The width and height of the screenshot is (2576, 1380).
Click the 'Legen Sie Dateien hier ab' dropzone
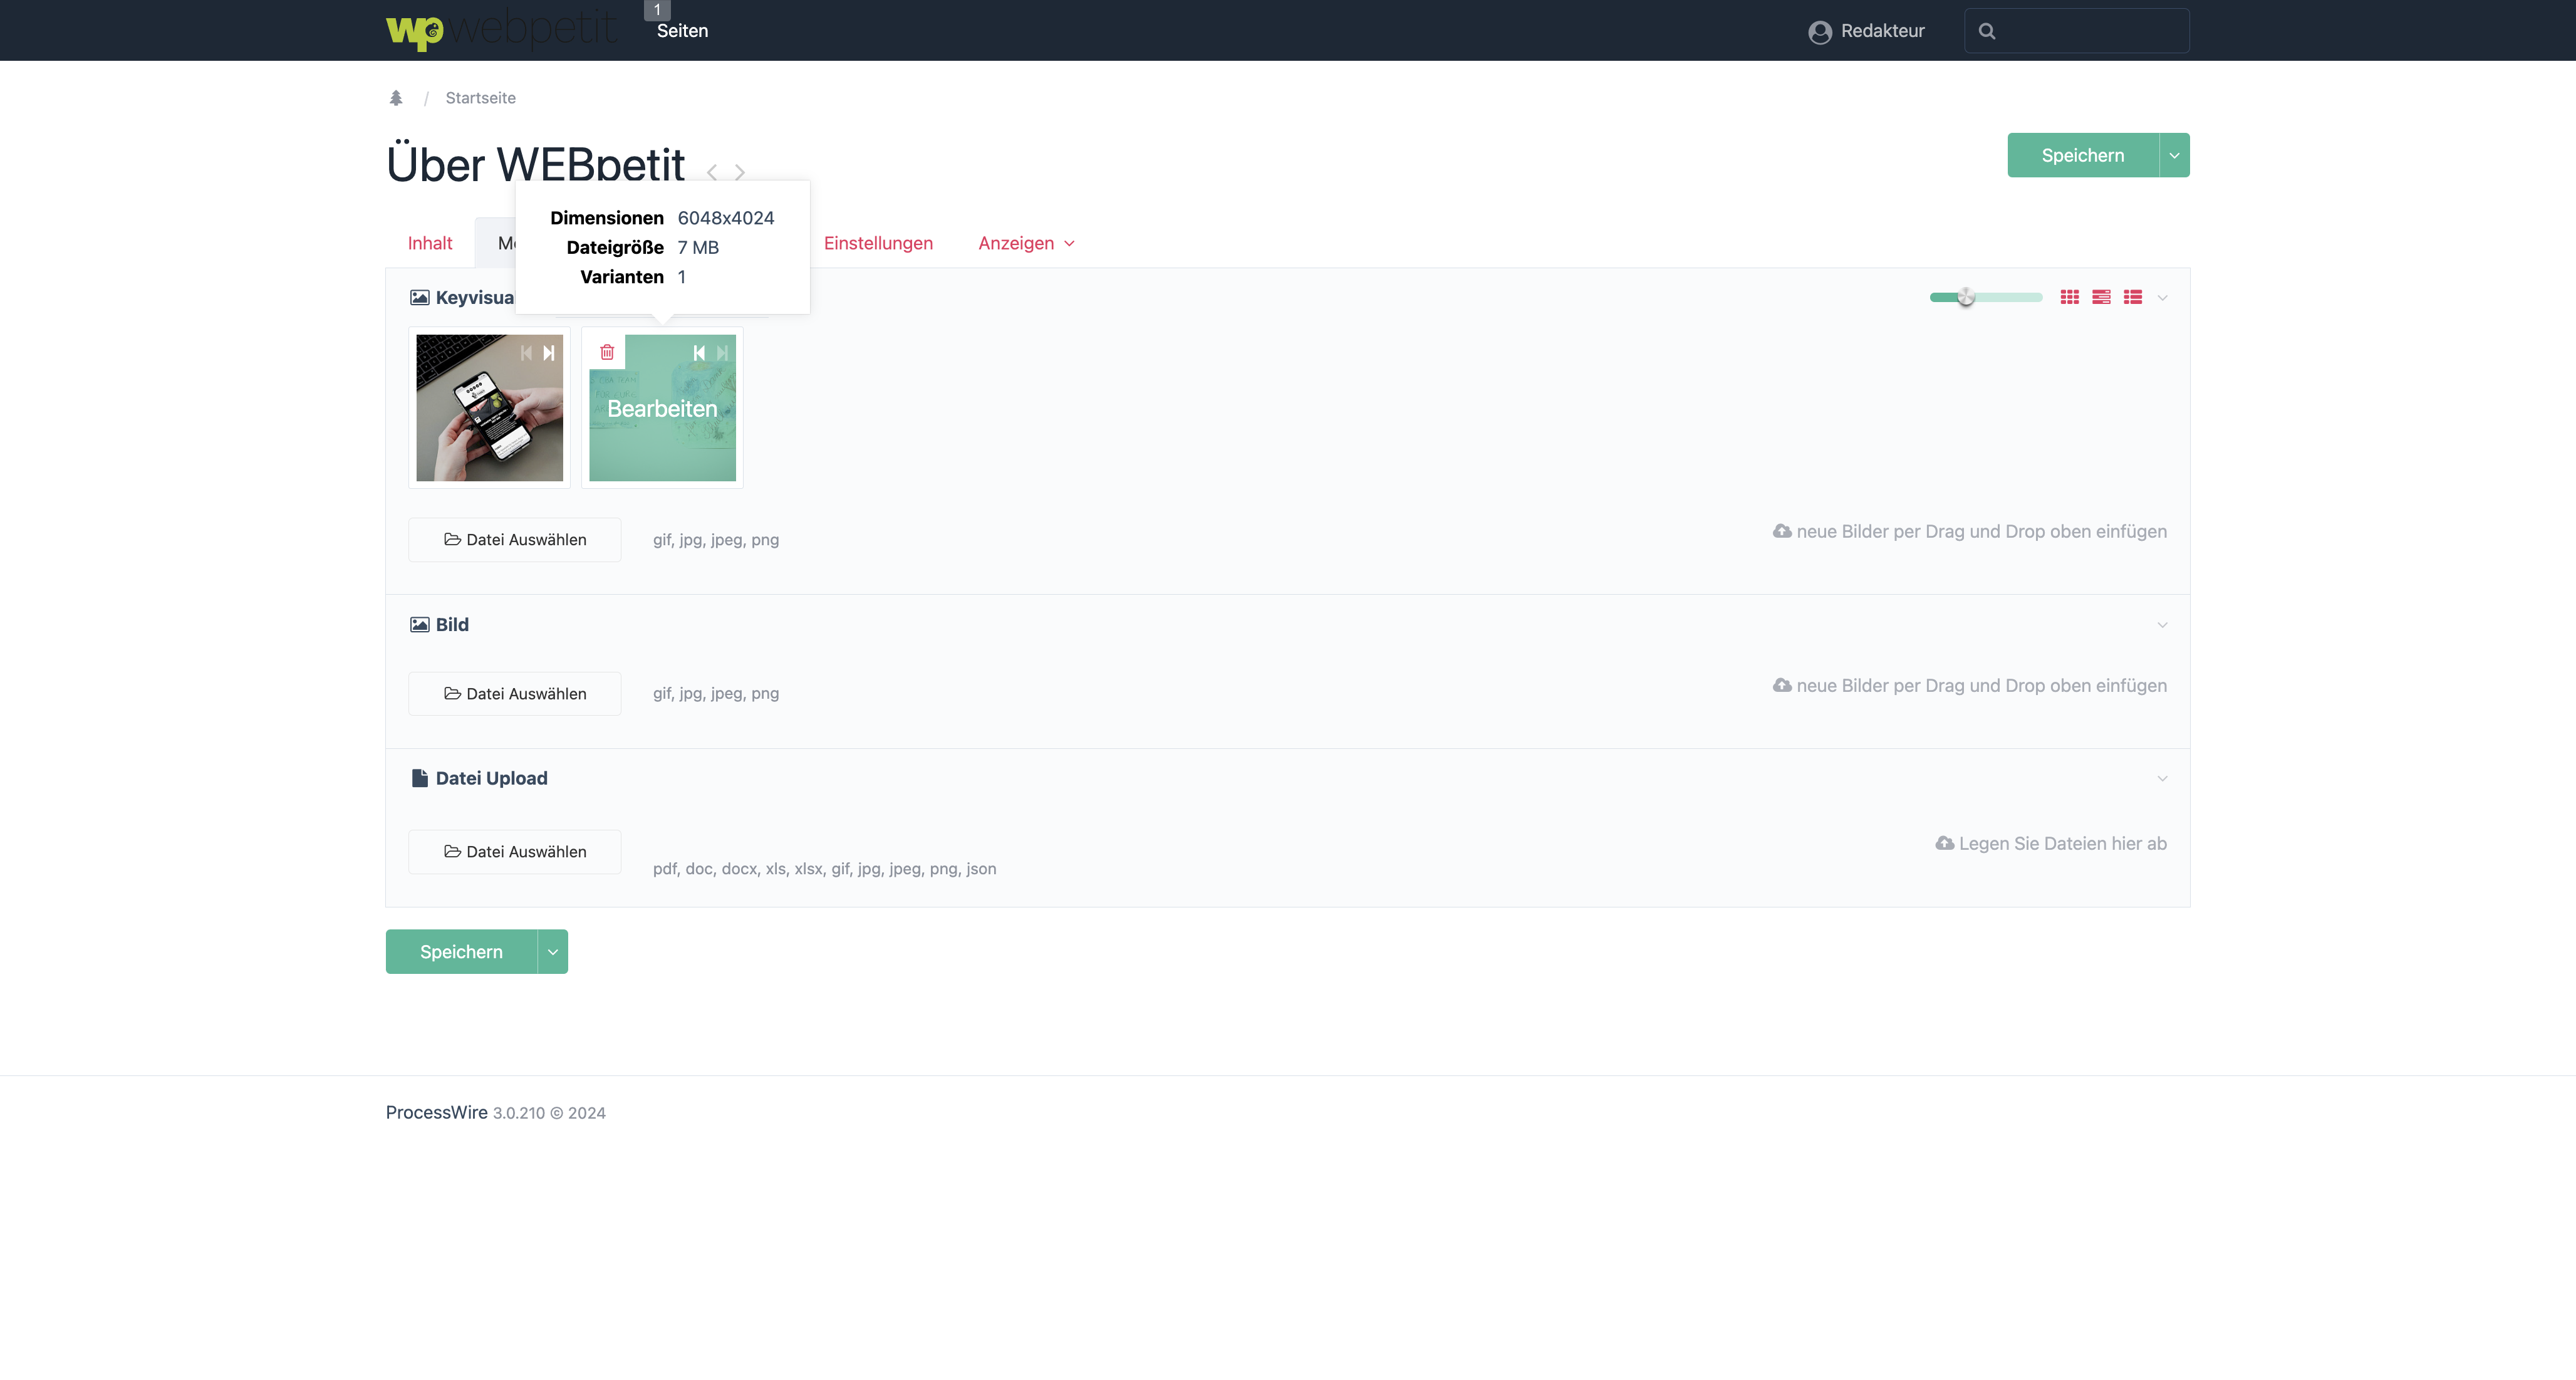[2051, 844]
